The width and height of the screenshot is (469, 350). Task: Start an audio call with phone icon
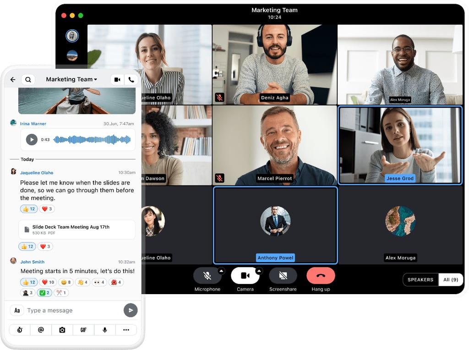point(131,80)
